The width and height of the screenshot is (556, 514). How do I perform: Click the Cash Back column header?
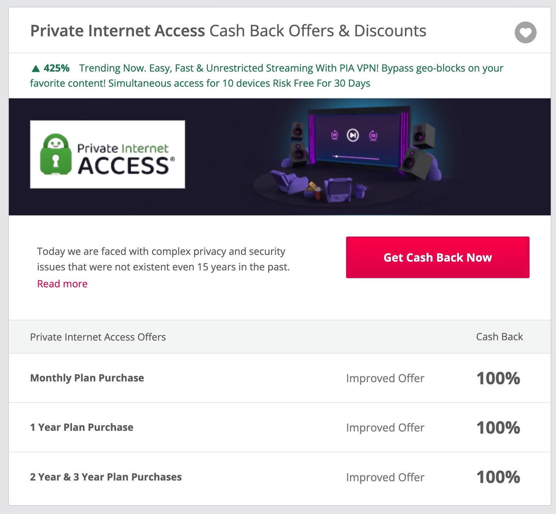click(x=499, y=337)
